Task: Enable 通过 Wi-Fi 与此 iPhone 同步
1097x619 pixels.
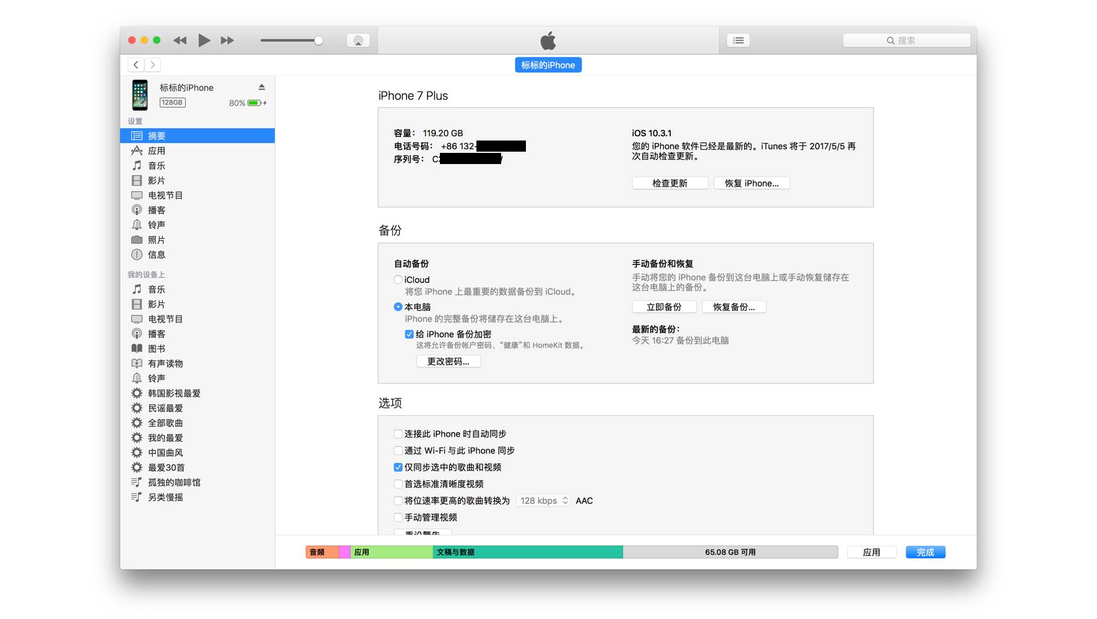Action: [x=398, y=451]
